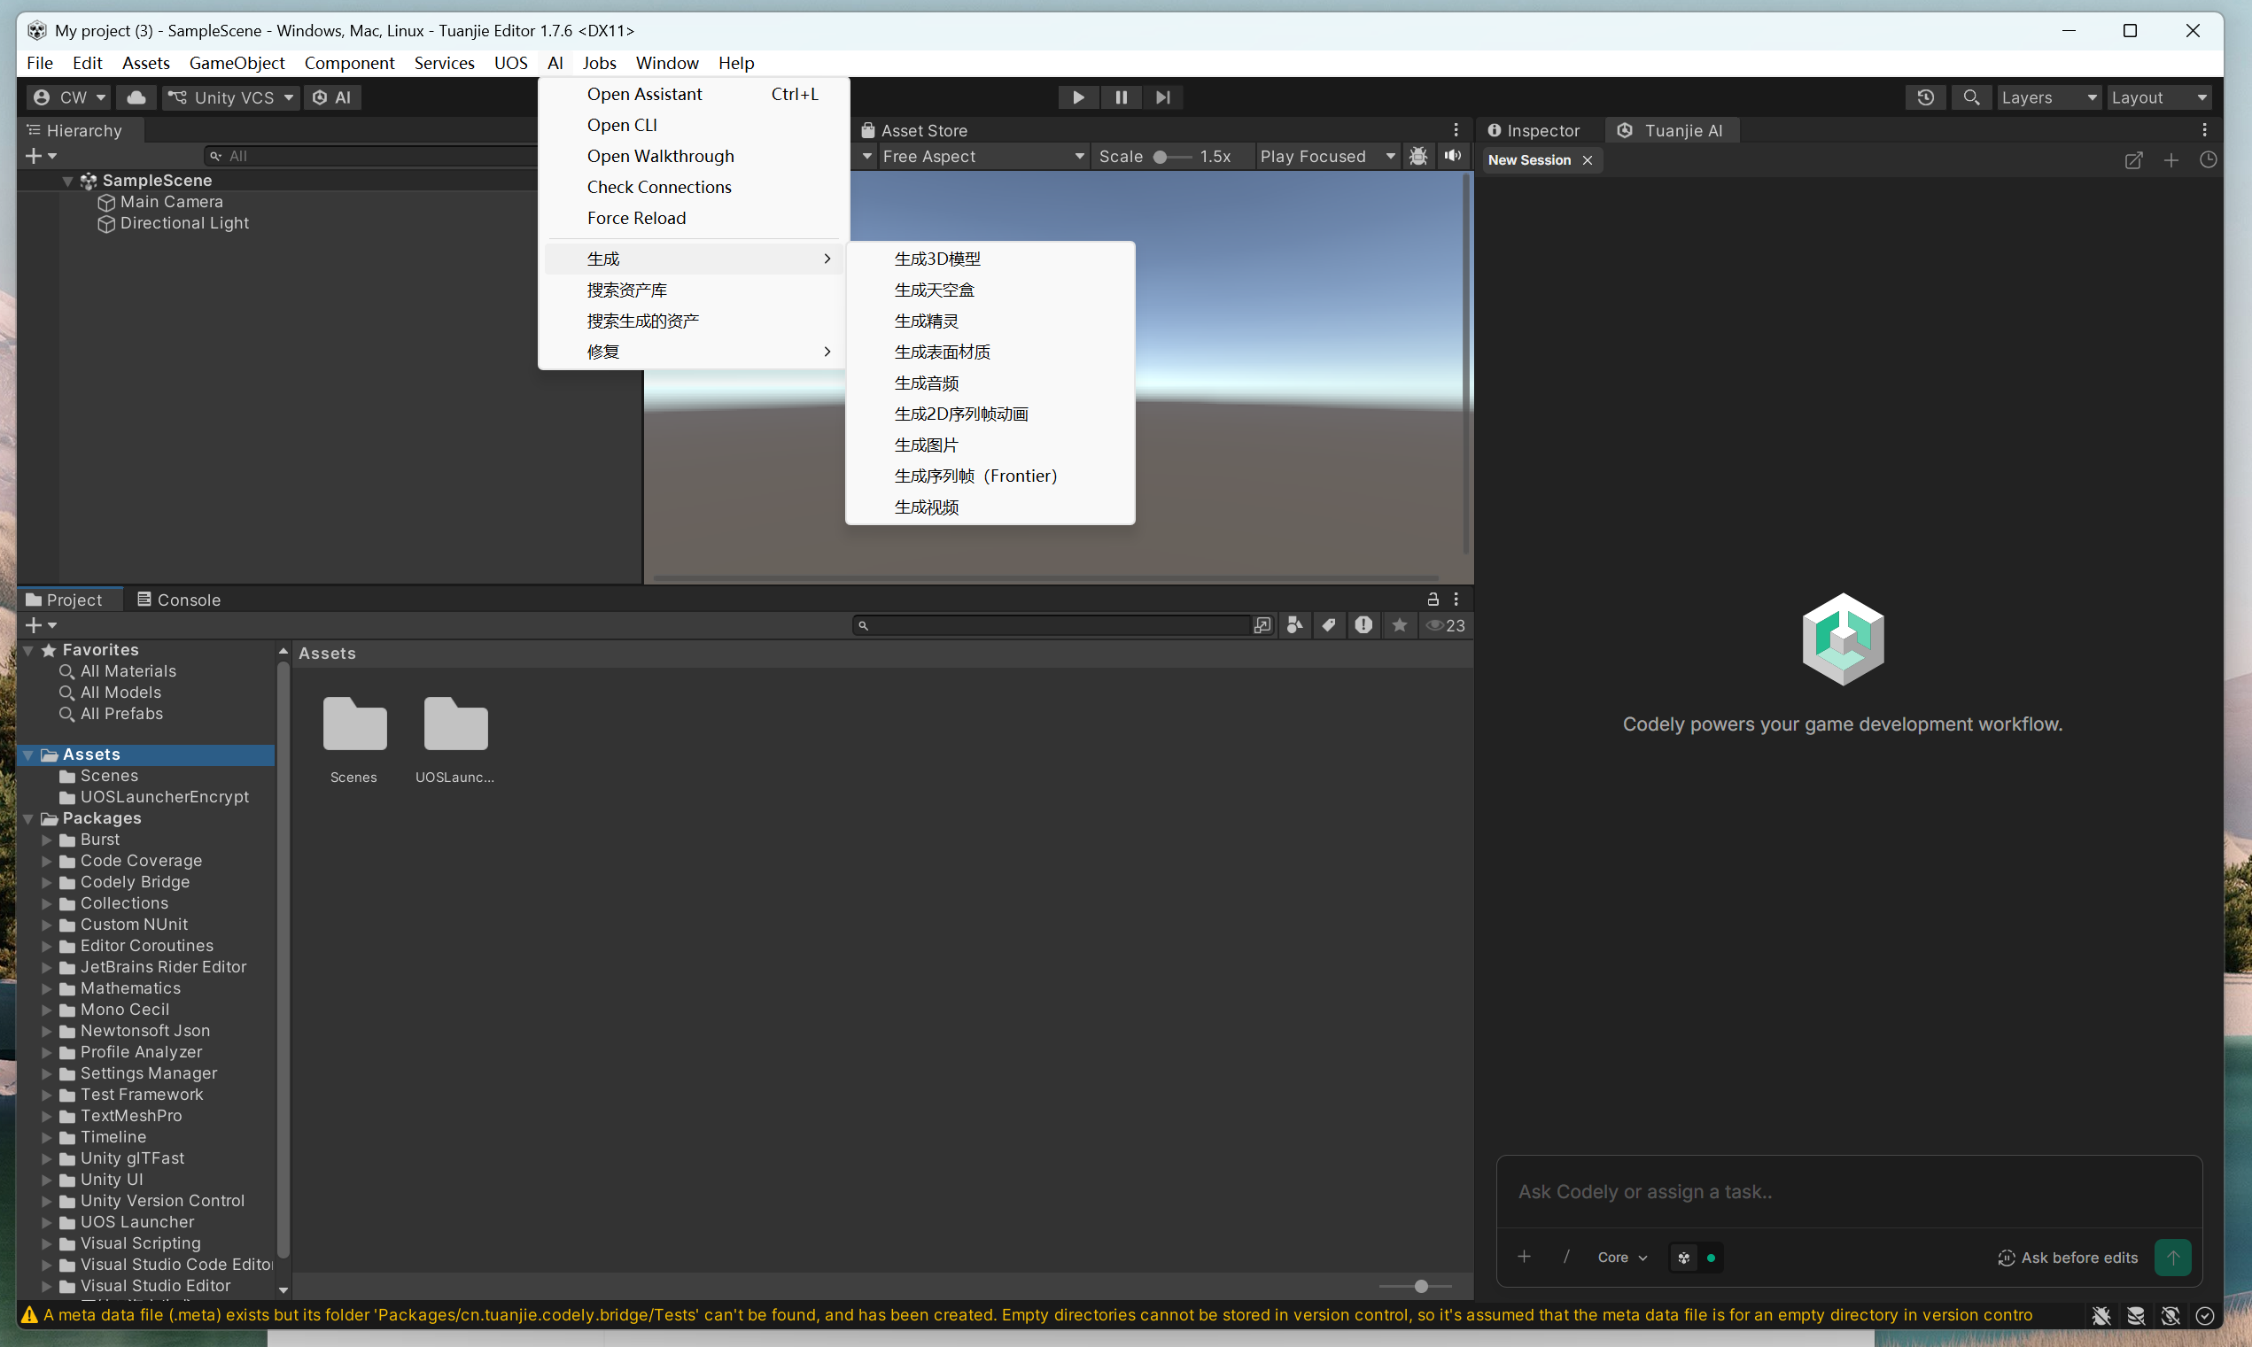Screen dimensions: 2252x1347
Task: Select Main Camera in Hierarchy
Action: coord(172,202)
